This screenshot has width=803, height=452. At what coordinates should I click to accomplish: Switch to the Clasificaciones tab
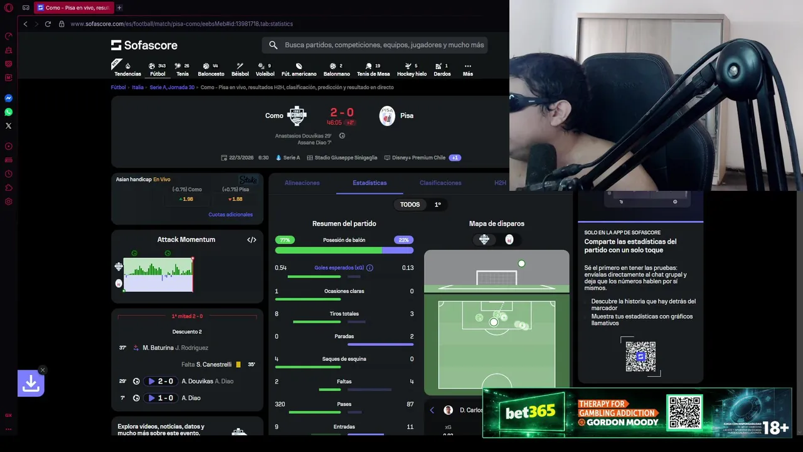pyautogui.click(x=440, y=183)
